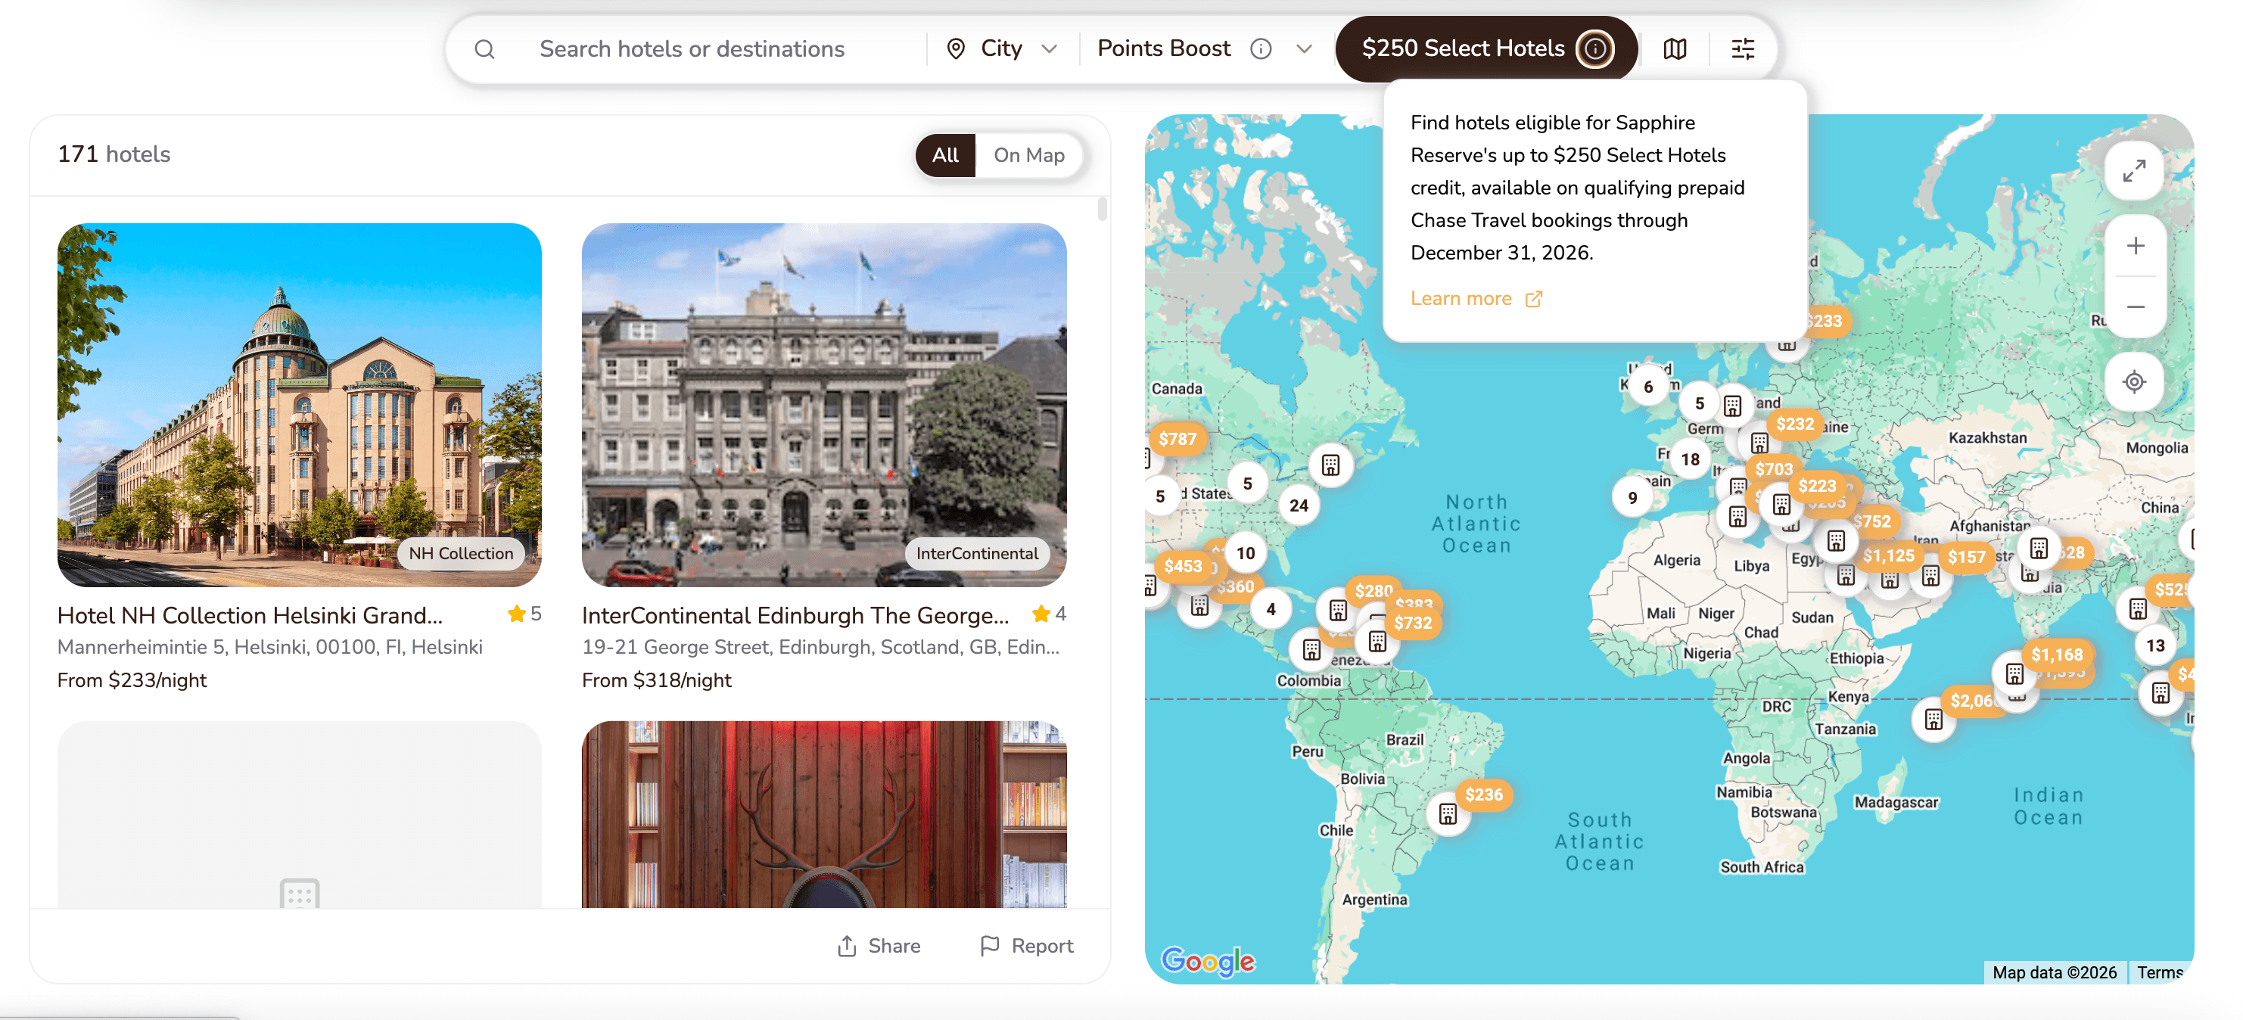
Task: Open the InterContinental Edinburgh hotel photo
Action: (x=823, y=405)
